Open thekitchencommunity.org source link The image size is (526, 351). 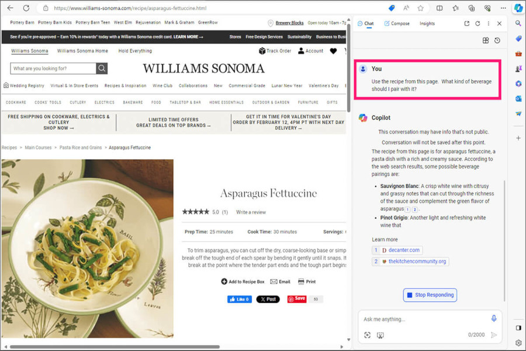point(410,261)
